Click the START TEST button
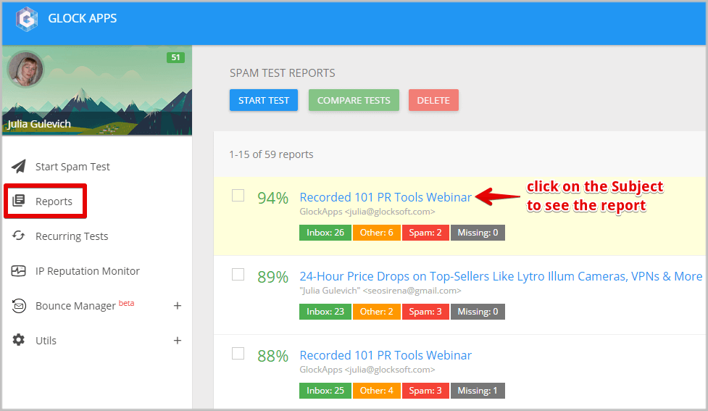 tap(264, 100)
